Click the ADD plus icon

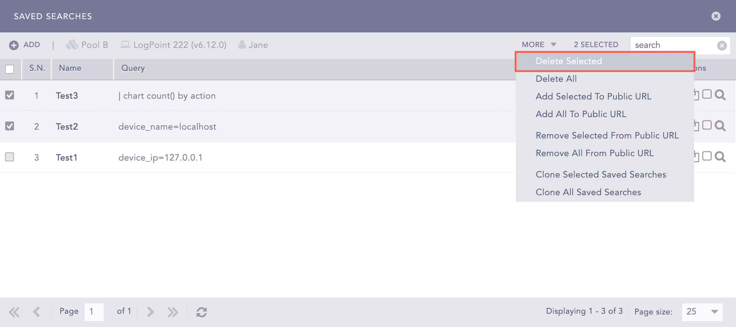click(14, 45)
